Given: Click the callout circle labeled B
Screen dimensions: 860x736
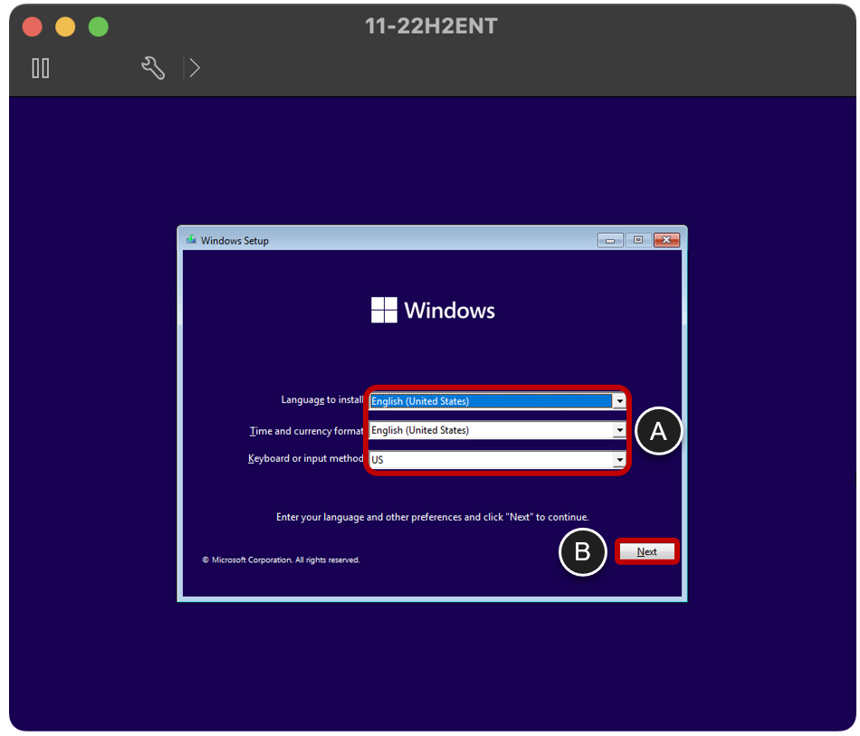Looking at the screenshot, I should pos(583,552).
